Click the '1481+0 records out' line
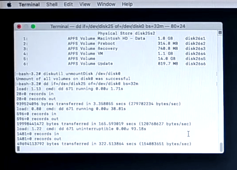This screenshot has height=170, width=237. (39, 139)
